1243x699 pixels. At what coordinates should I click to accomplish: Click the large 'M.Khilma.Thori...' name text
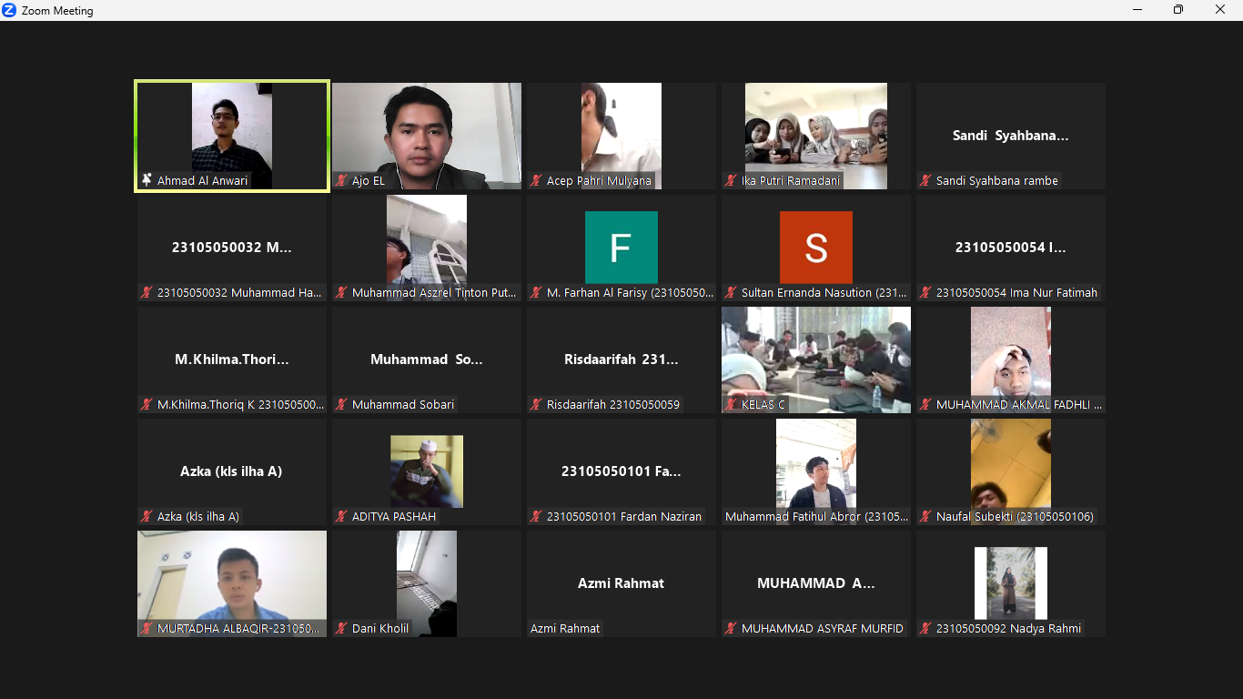point(232,360)
